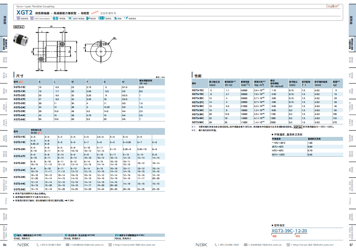Click the 6.35•8 bore cell for XGT2-19C
The width and height of the screenshot is (356, 251).
click(35, 144)
